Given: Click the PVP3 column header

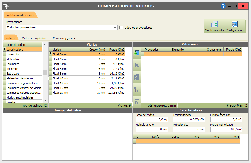Looking at the screenshot, I should point(230,136).
